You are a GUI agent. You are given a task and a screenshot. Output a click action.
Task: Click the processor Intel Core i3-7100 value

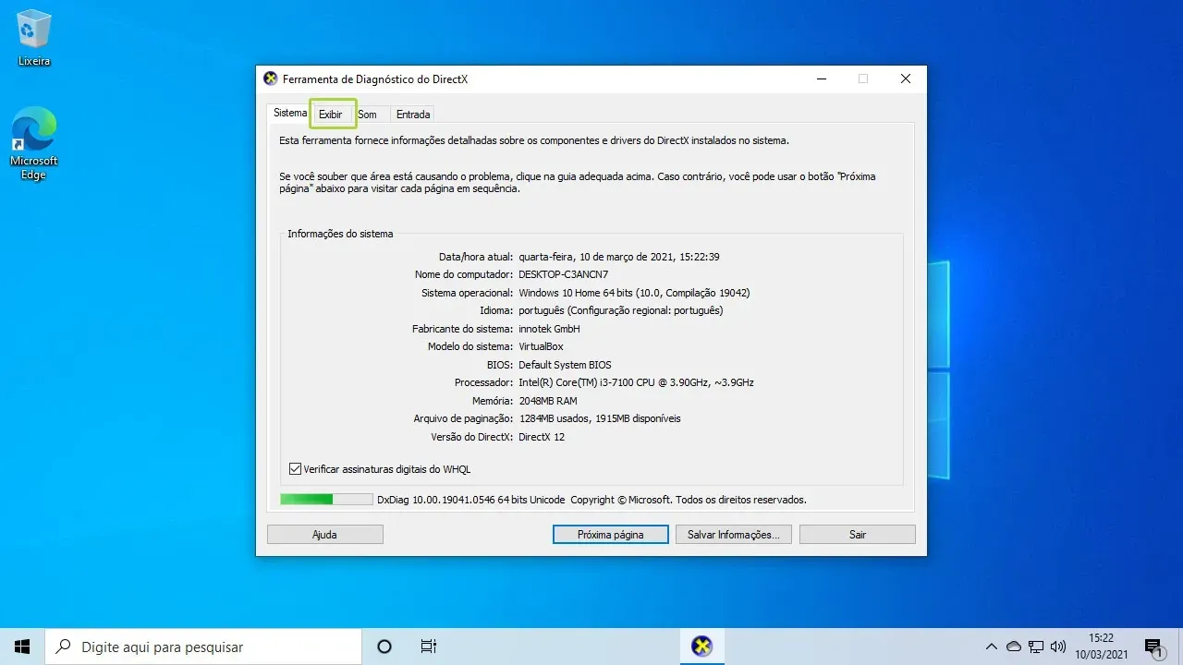(x=636, y=382)
